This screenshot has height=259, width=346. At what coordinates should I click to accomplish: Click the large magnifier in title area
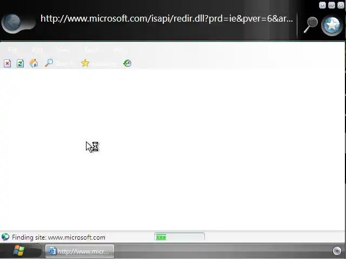(x=310, y=25)
